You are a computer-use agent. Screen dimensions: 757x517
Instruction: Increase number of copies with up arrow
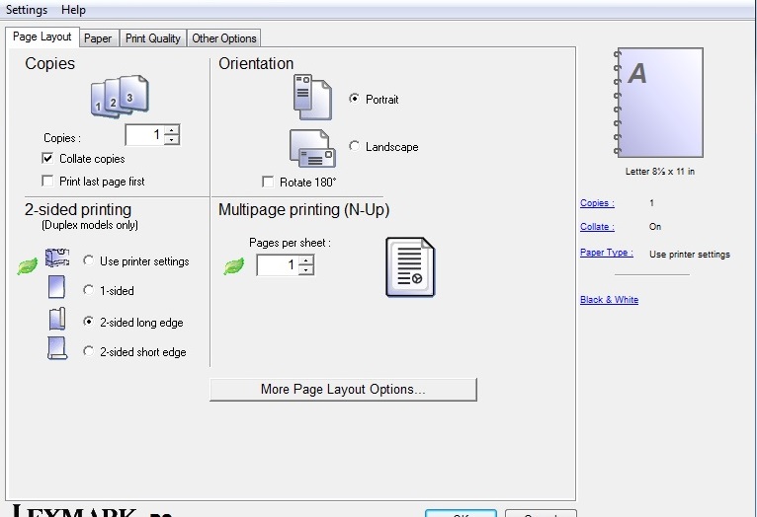tap(172, 130)
